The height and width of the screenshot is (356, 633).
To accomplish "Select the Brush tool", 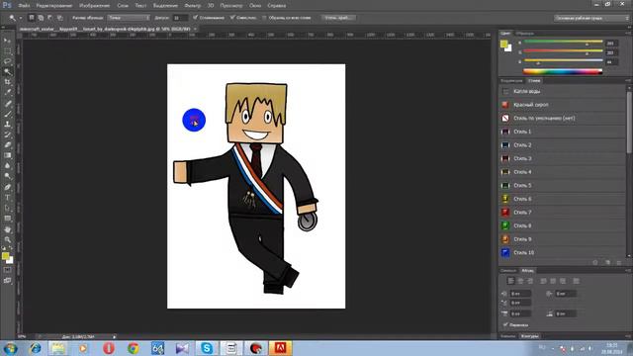I will point(7,115).
